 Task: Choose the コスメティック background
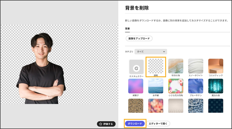point(216,66)
